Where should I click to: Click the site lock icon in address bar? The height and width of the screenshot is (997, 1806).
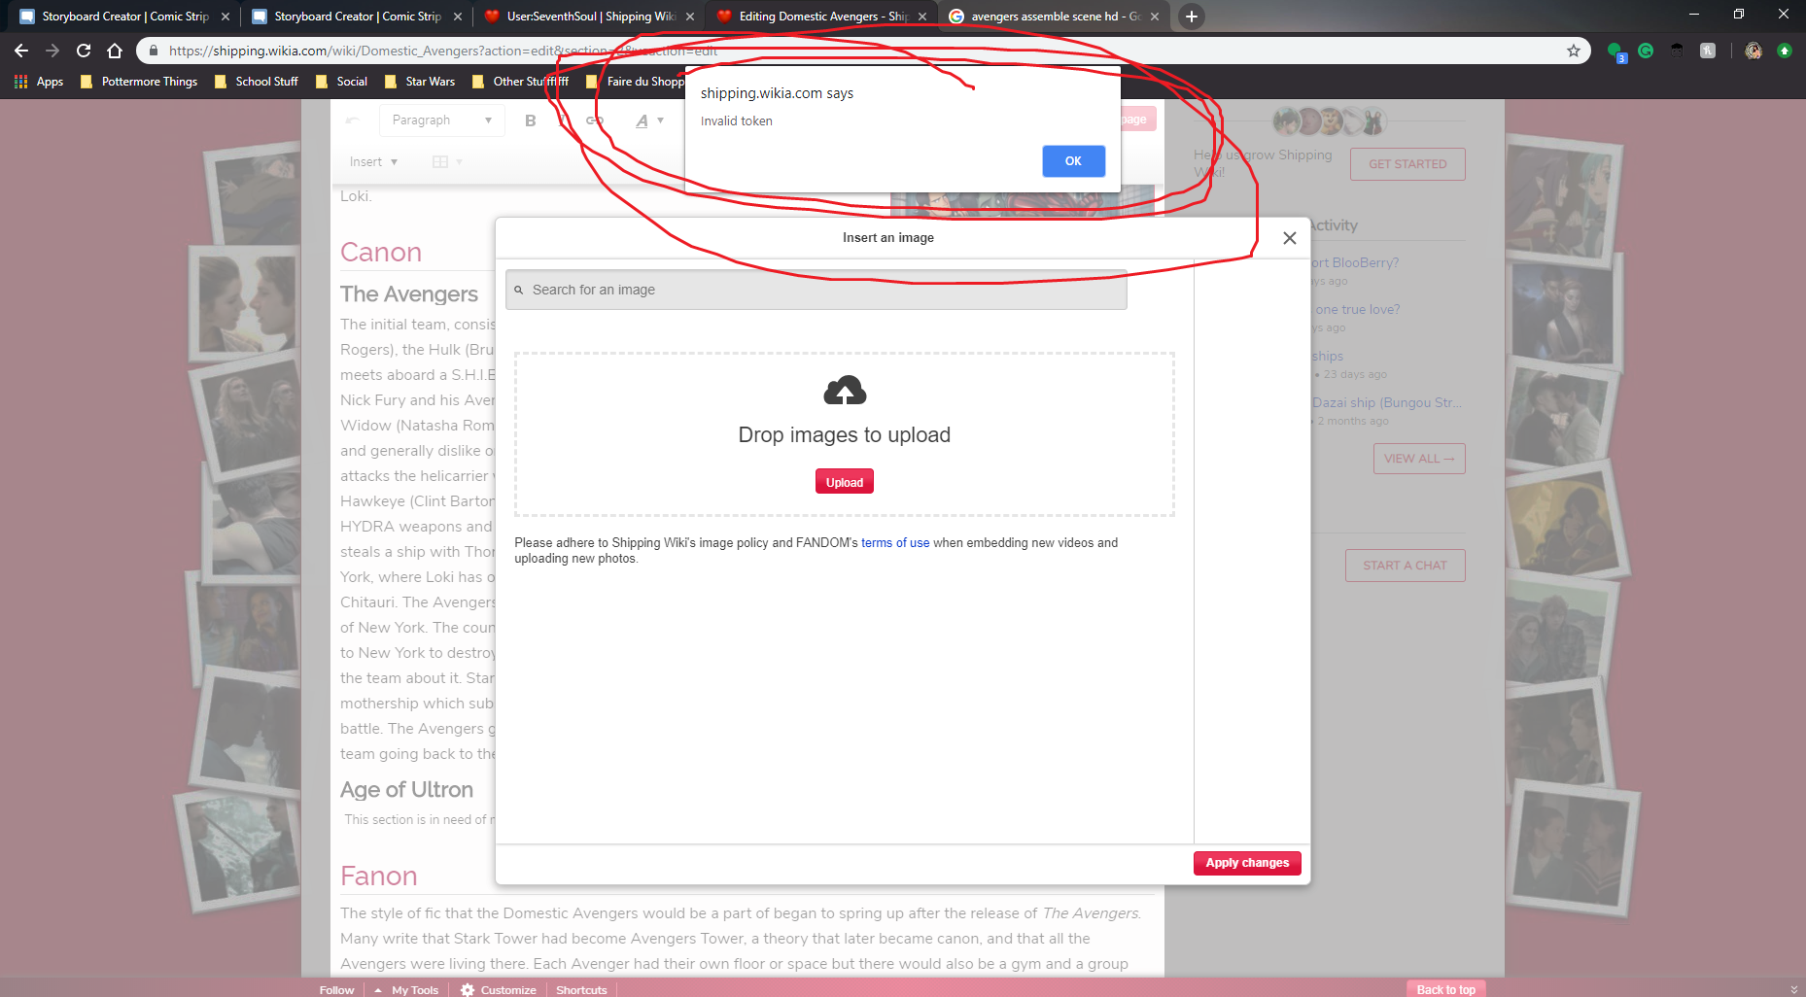coord(153,51)
